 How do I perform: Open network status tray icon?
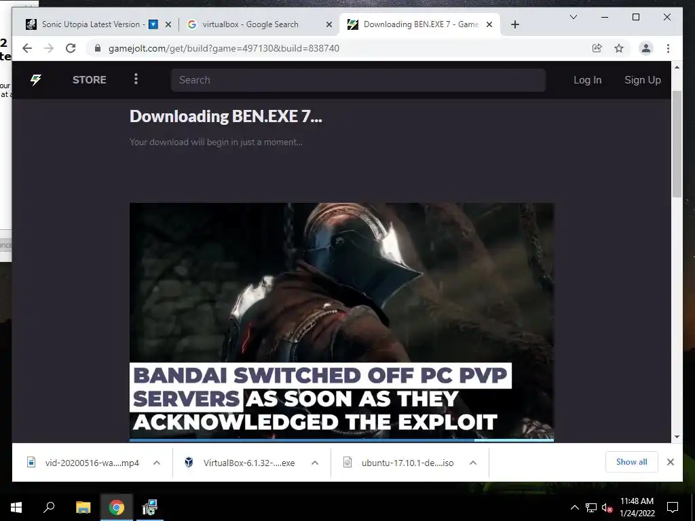[x=591, y=507]
